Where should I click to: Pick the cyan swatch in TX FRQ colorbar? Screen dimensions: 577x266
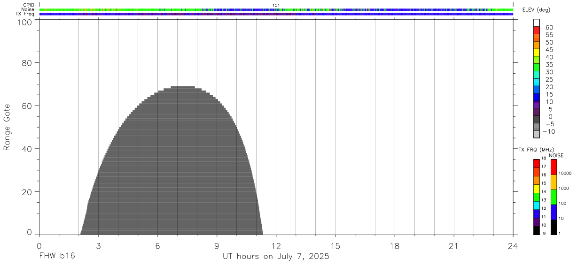point(537,205)
